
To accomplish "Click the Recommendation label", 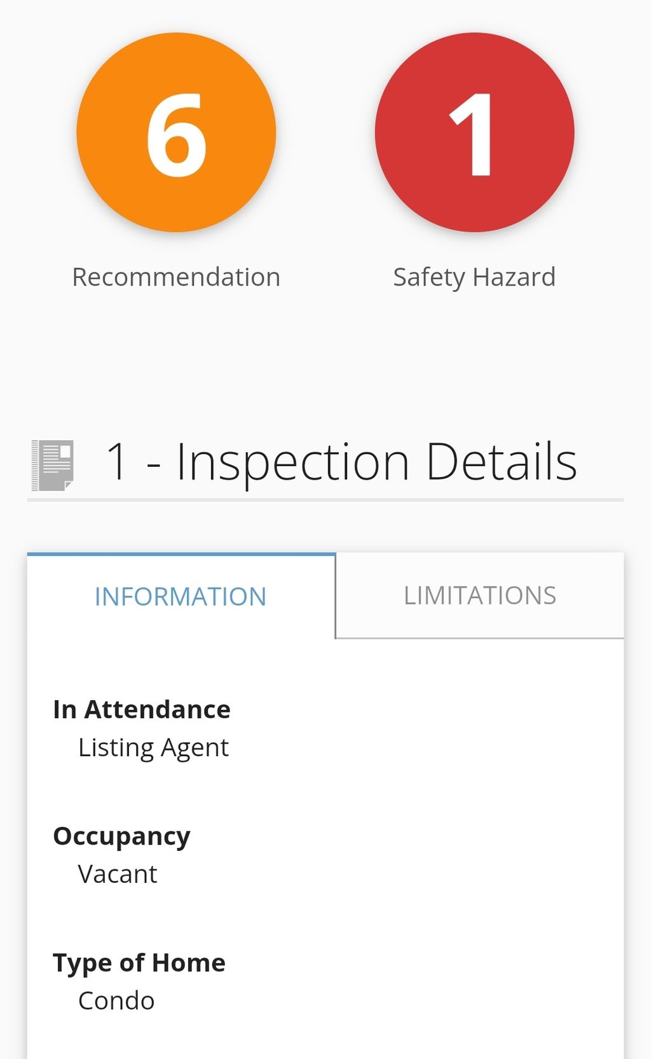I will pyautogui.click(x=176, y=277).
